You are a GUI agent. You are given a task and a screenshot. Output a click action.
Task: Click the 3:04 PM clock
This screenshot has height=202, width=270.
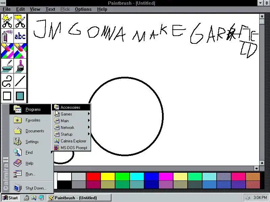(x=260, y=198)
